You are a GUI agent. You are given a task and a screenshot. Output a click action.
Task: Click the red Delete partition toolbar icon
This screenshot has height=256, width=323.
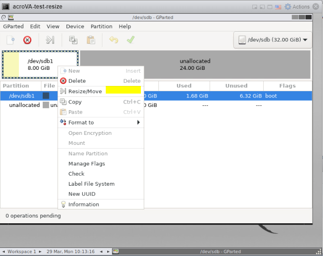(27, 40)
